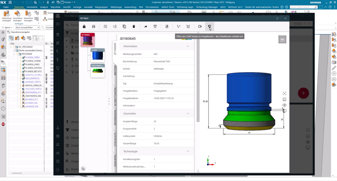Select the GRAFIKEN vertical tab
This screenshot has width=337, height=181.
pos(115,161)
